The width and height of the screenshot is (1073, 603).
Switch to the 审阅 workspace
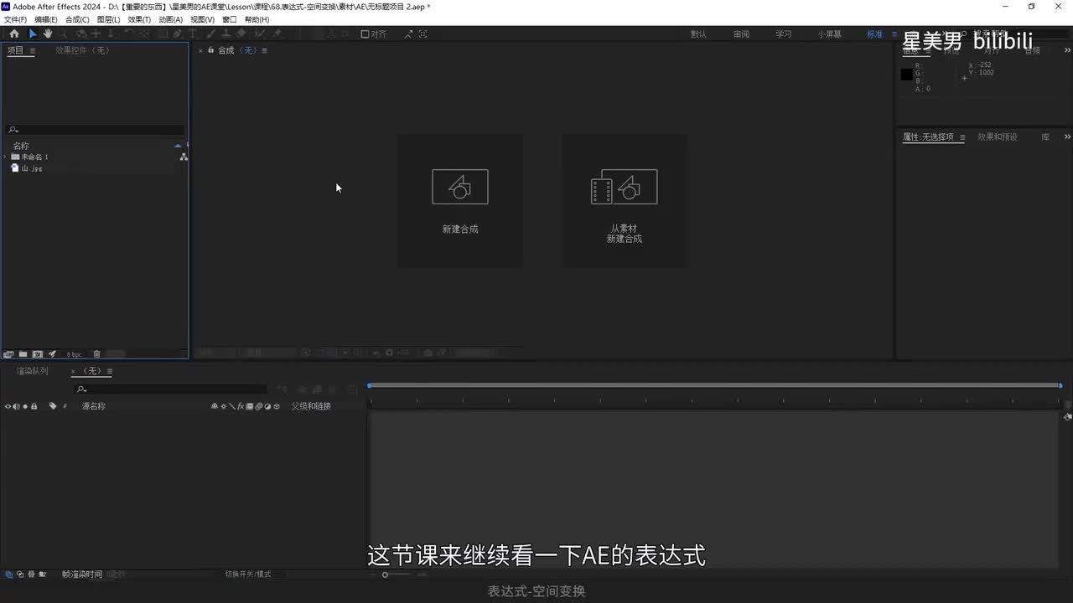(741, 34)
